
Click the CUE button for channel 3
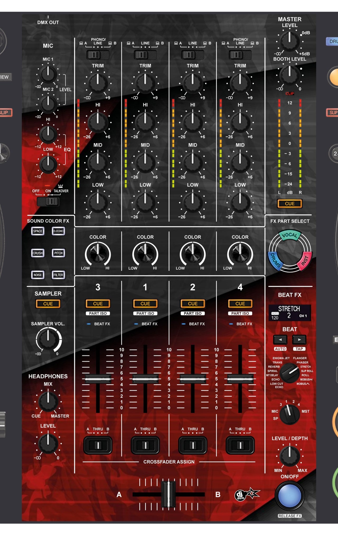click(x=98, y=304)
